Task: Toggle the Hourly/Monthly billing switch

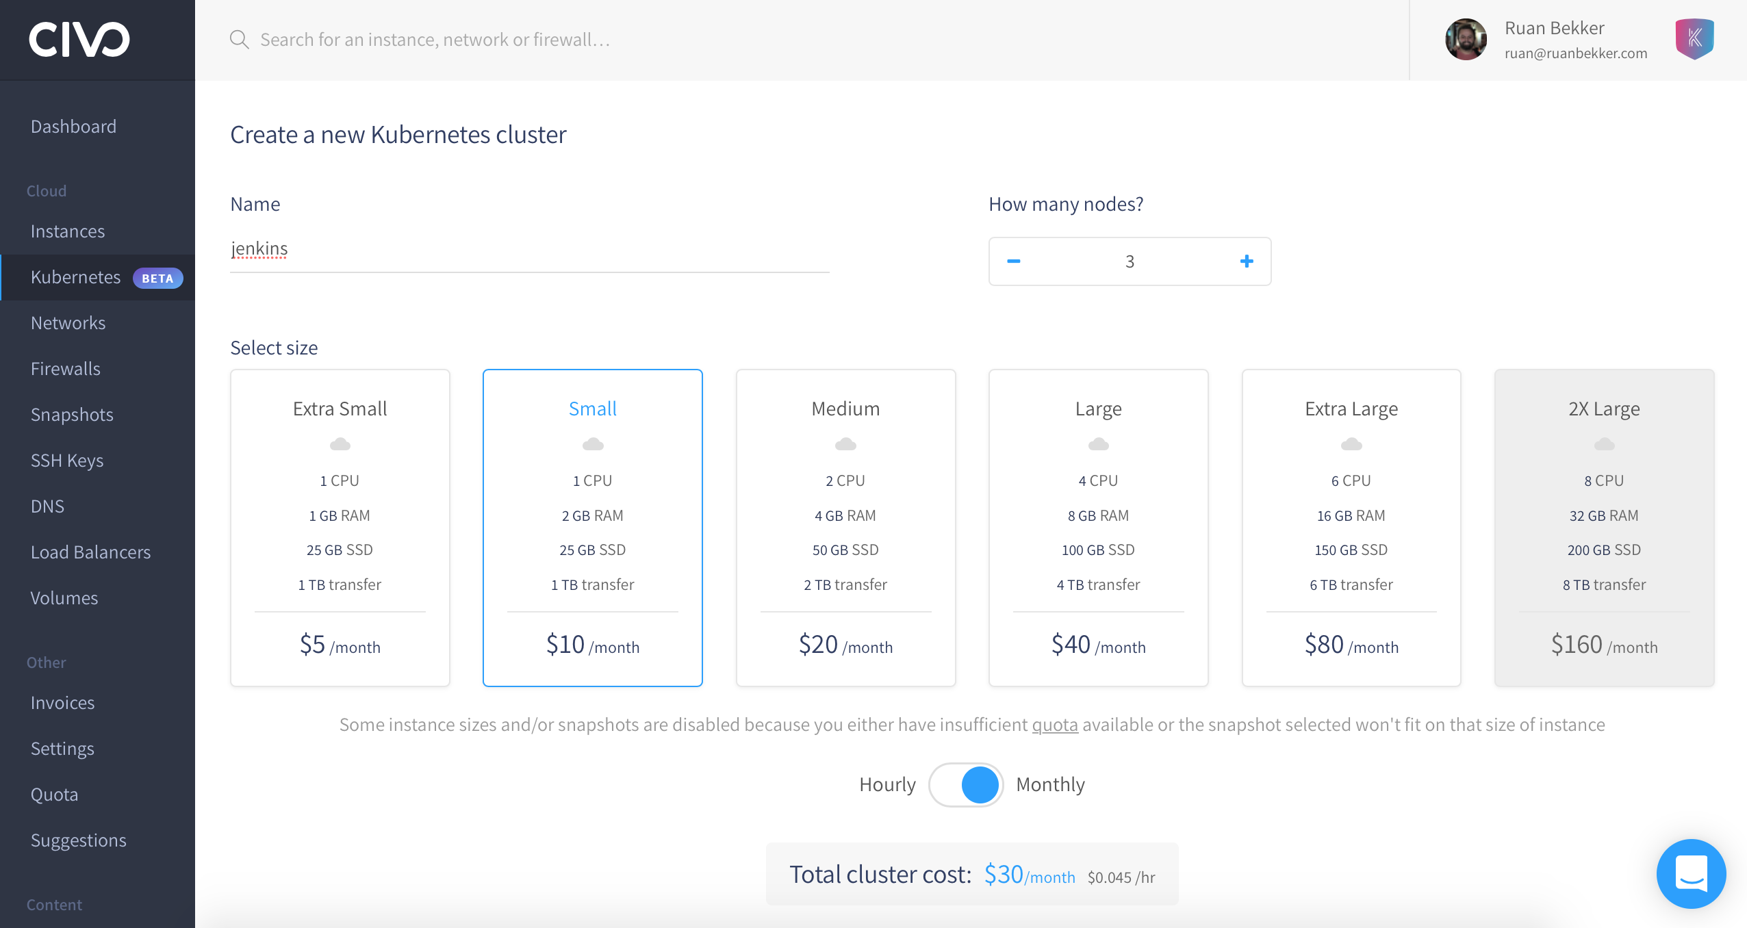Action: pos(966,785)
